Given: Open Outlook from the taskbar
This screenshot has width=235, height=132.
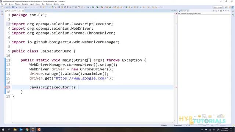Looking at the screenshot, I should [21, 129].
